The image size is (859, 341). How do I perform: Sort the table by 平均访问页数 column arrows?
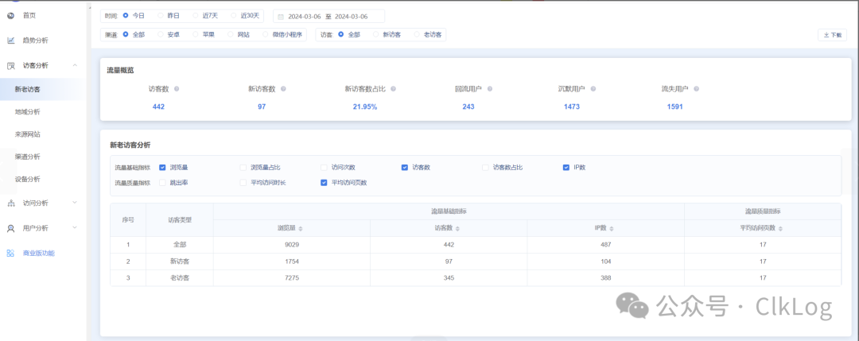[x=780, y=229]
